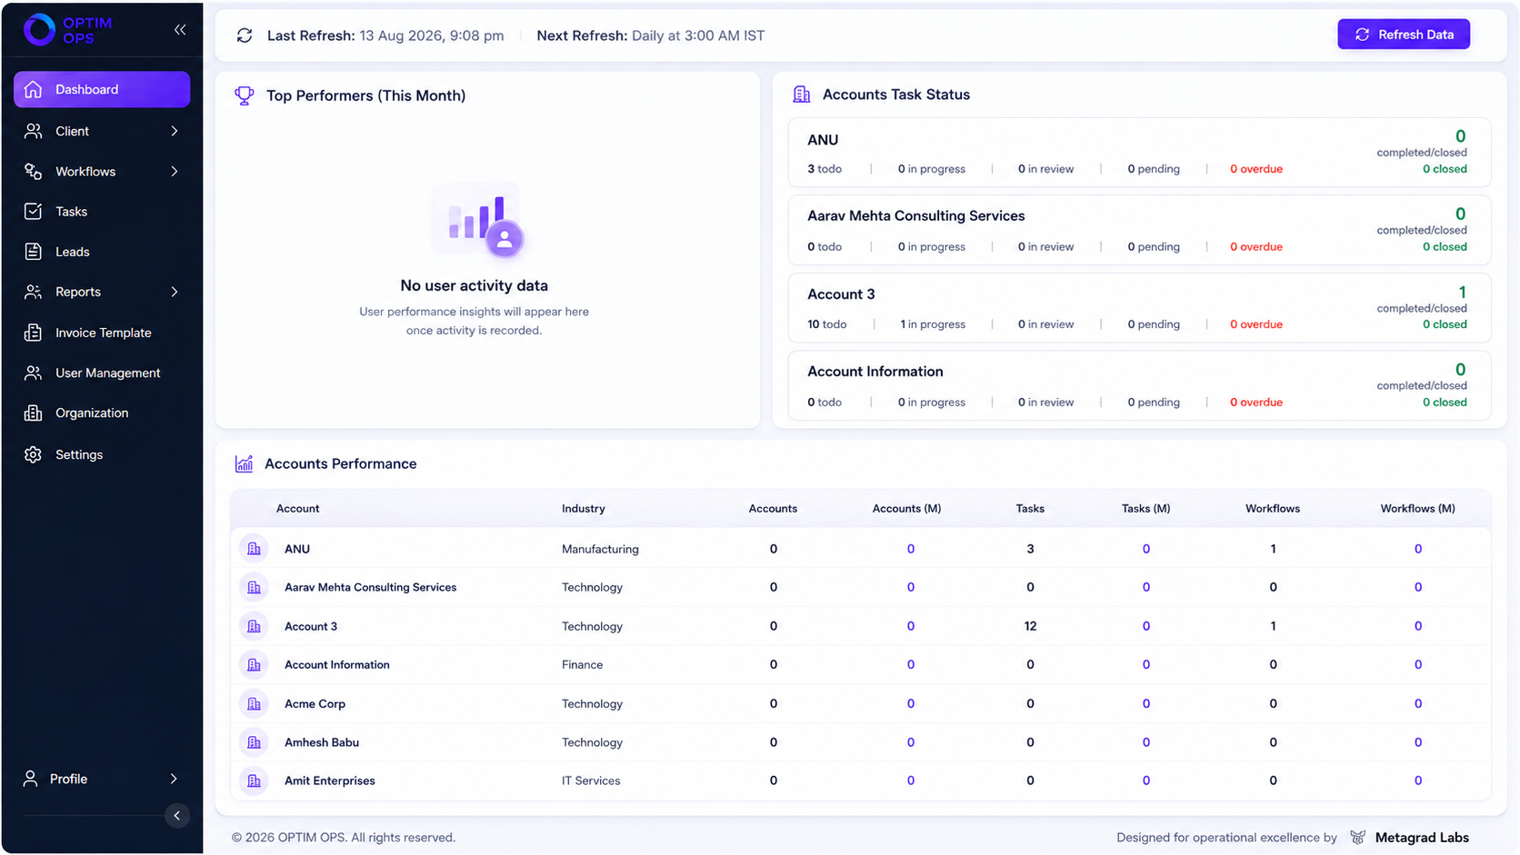Expand the Client submenu chevron
The image size is (1520, 855).
tap(175, 131)
